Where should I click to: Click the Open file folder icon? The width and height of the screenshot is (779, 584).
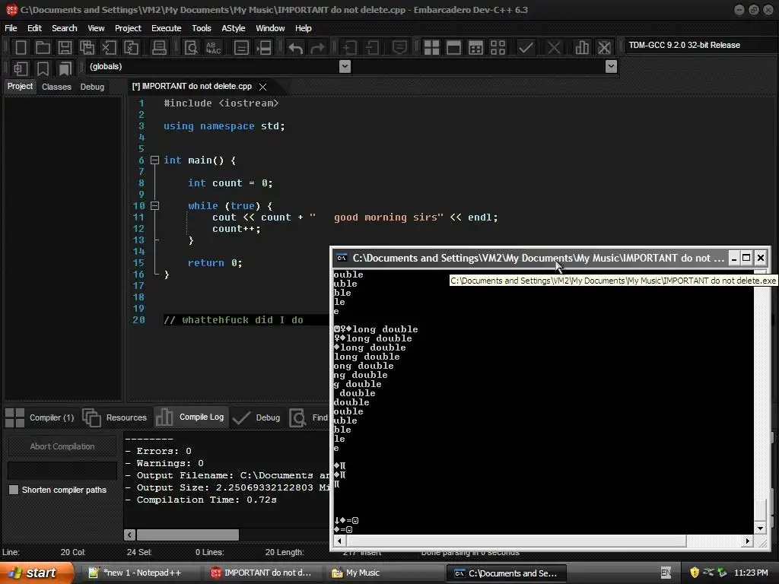pos(43,48)
